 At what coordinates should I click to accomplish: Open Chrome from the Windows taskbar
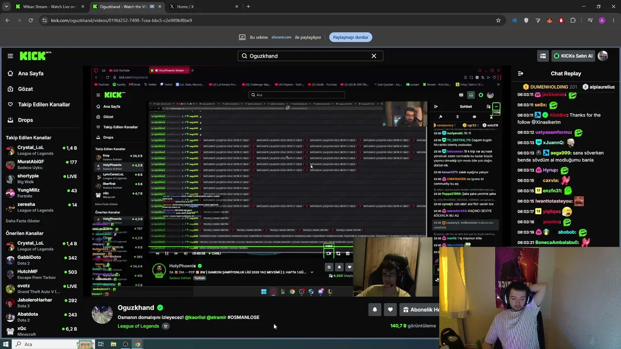pyautogui.click(x=138, y=344)
